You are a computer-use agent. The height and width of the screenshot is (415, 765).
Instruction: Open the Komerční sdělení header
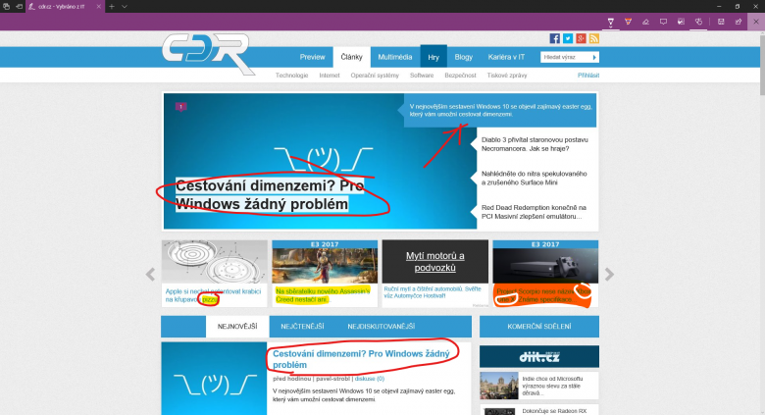(x=539, y=327)
